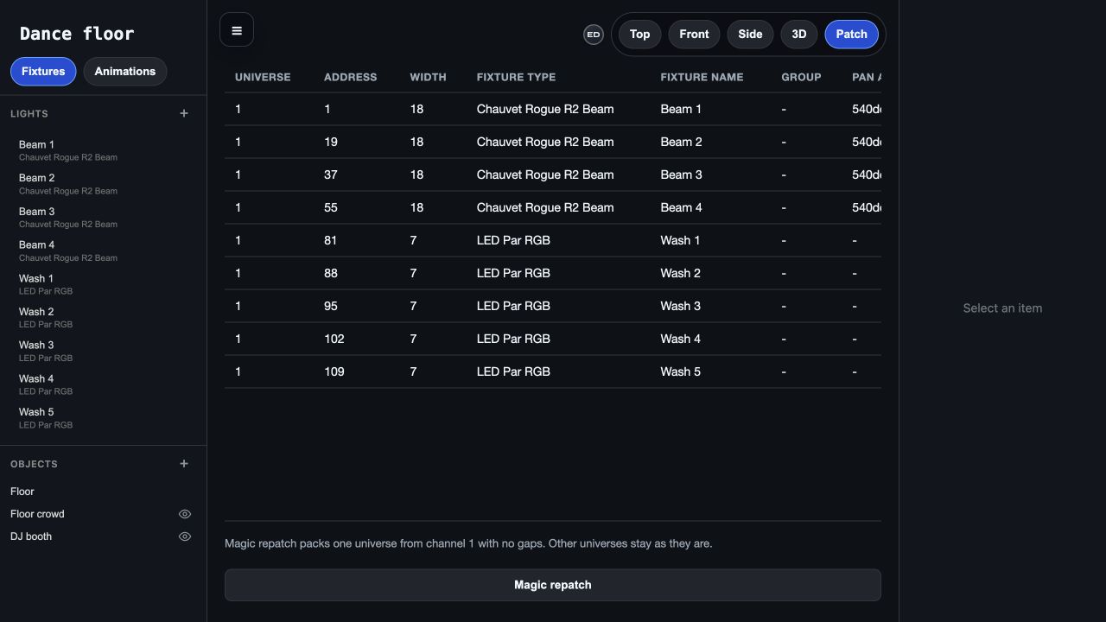Image resolution: width=1106 pixels, height=622 pixels.
Task: Click address cell 19 in the table
Action: 331,142
